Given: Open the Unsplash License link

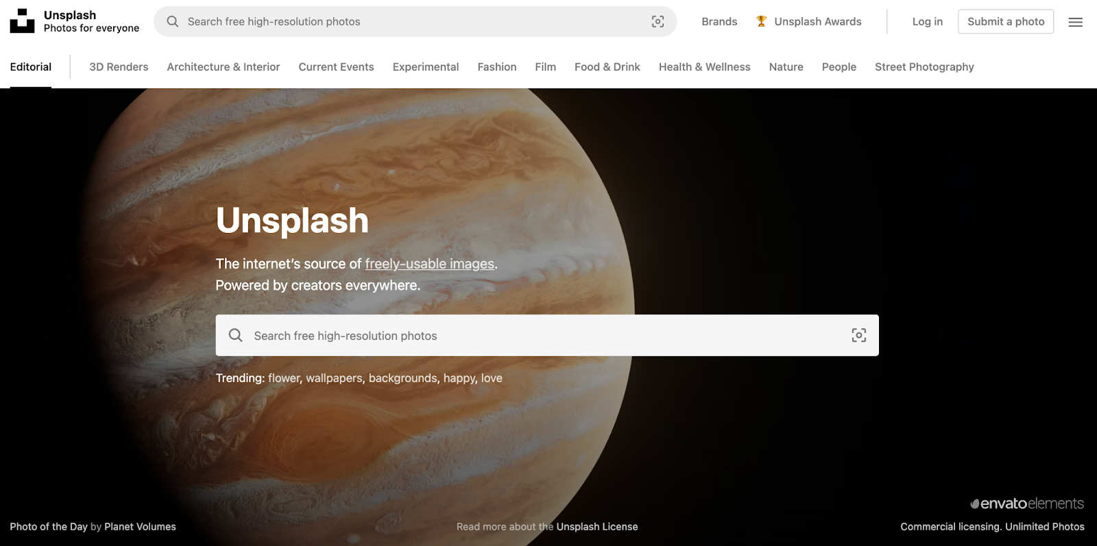Looking at the screenshot, I should tap(597, 527).
